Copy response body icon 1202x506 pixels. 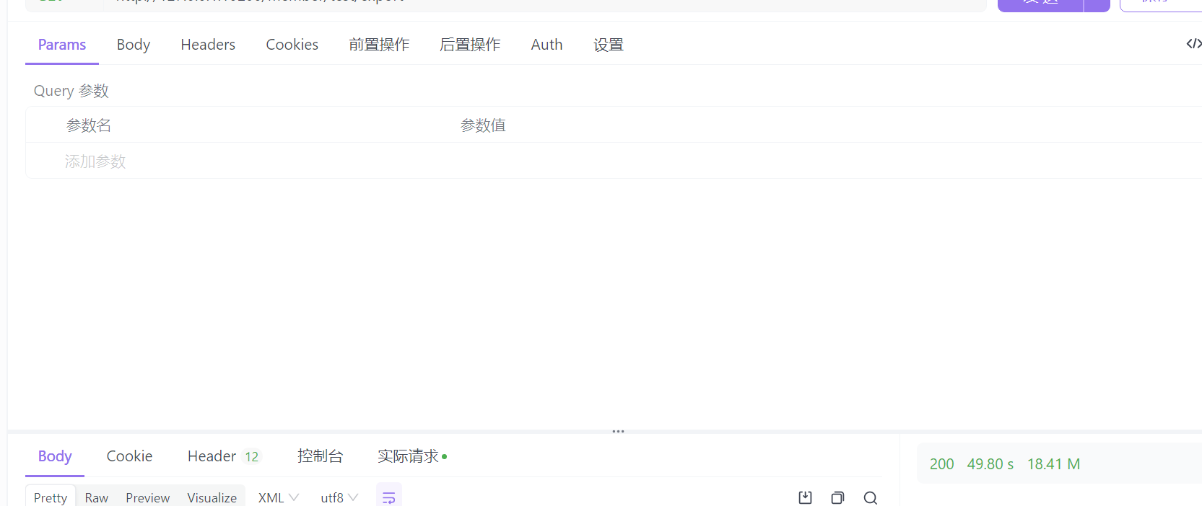[837, 497]
